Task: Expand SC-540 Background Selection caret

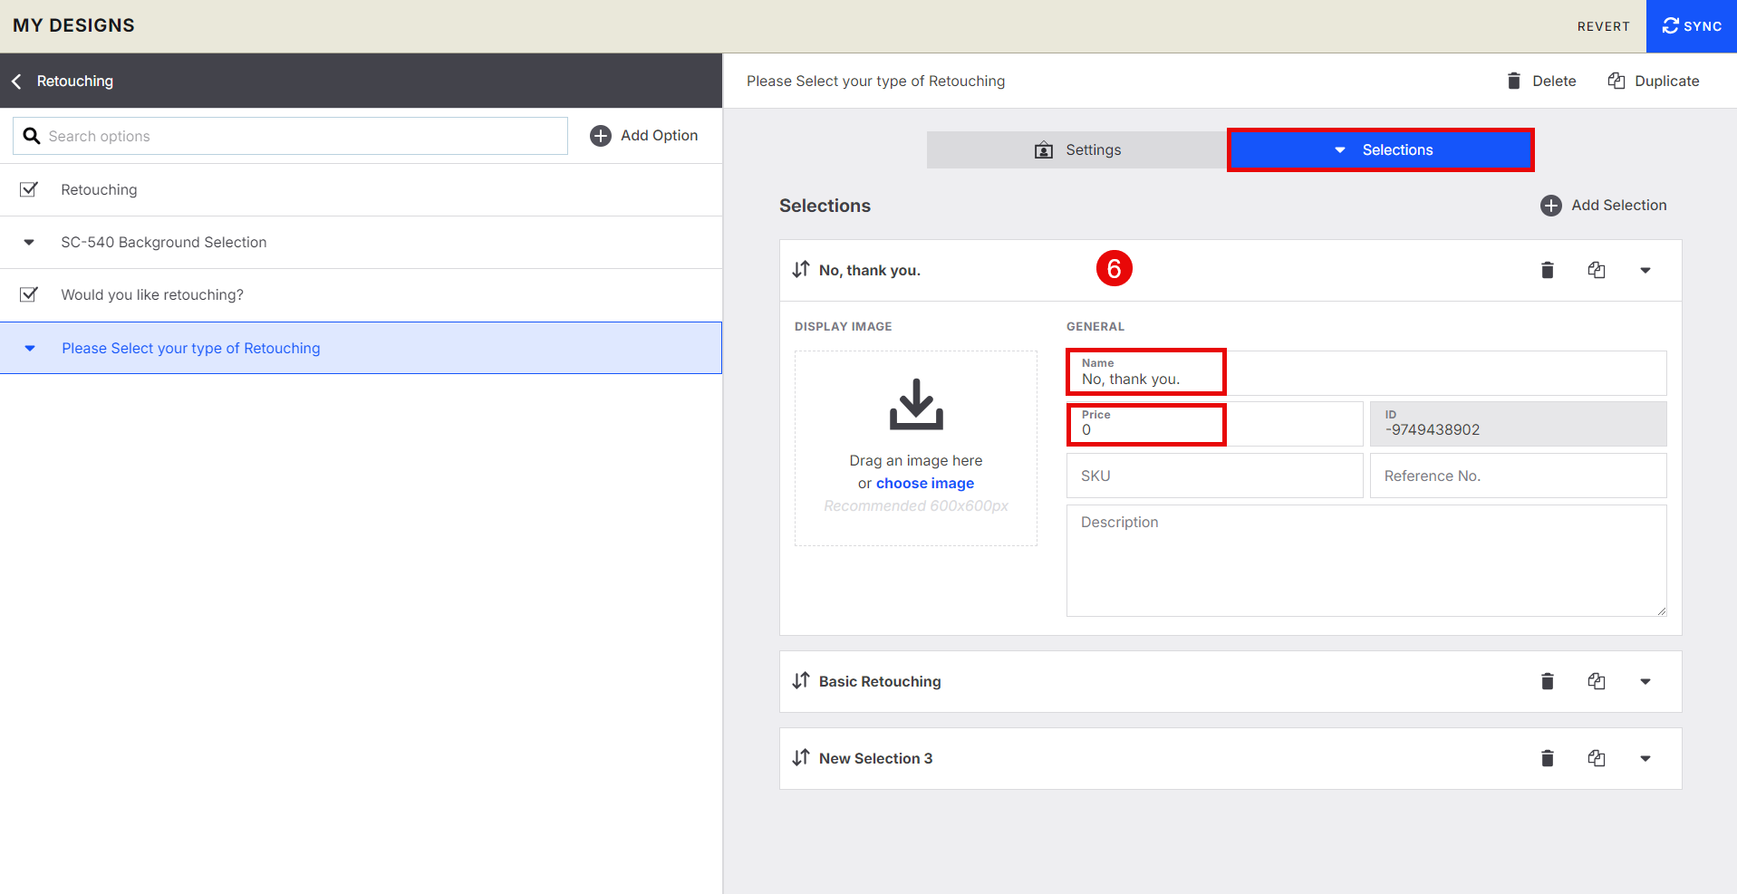Action: click(29, 243)
